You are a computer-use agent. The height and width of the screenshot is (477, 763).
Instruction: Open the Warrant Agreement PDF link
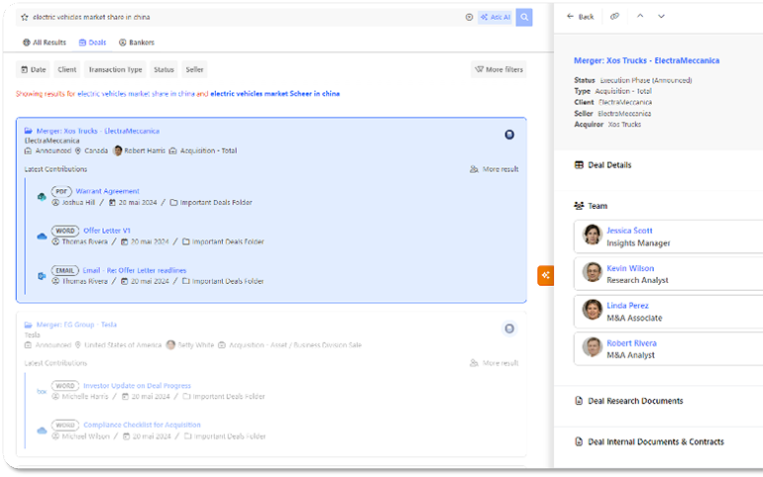pyautogui.click(x=107, y=191)
